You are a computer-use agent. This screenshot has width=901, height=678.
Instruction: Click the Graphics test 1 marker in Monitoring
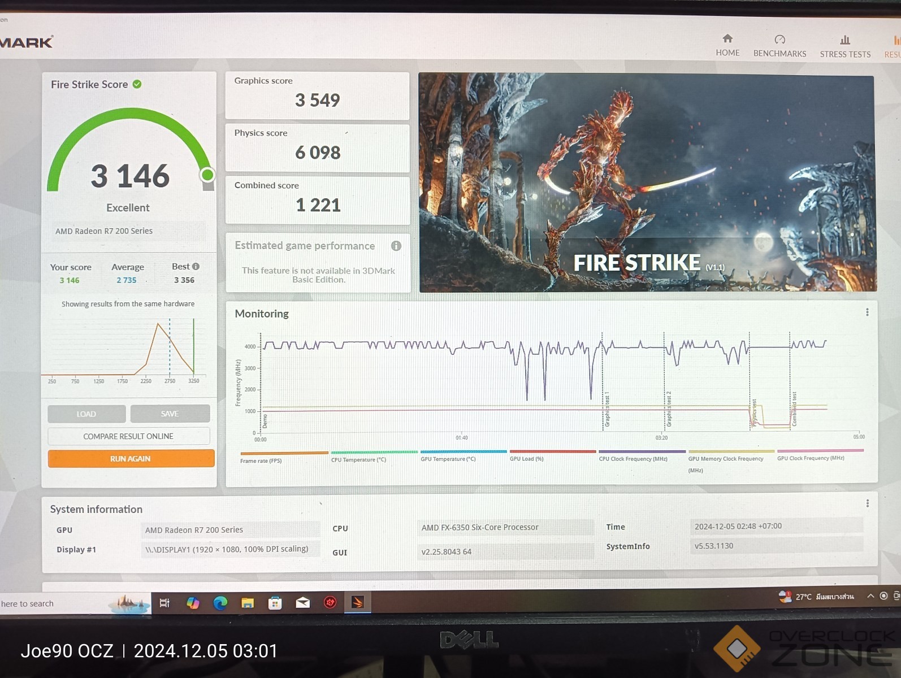(x=607, y=410)
